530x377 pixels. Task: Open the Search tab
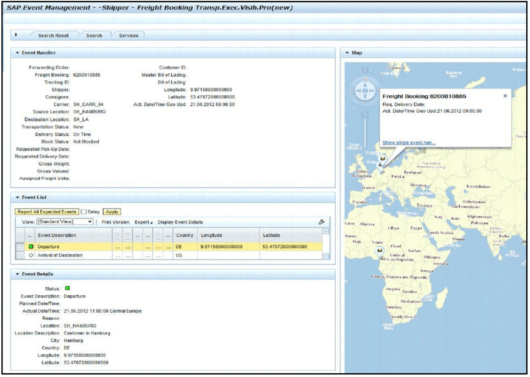click(x=94, y=35)
